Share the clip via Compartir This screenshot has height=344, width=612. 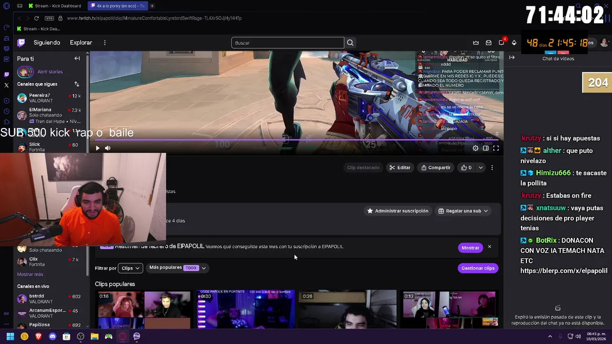tap(436, 168)
